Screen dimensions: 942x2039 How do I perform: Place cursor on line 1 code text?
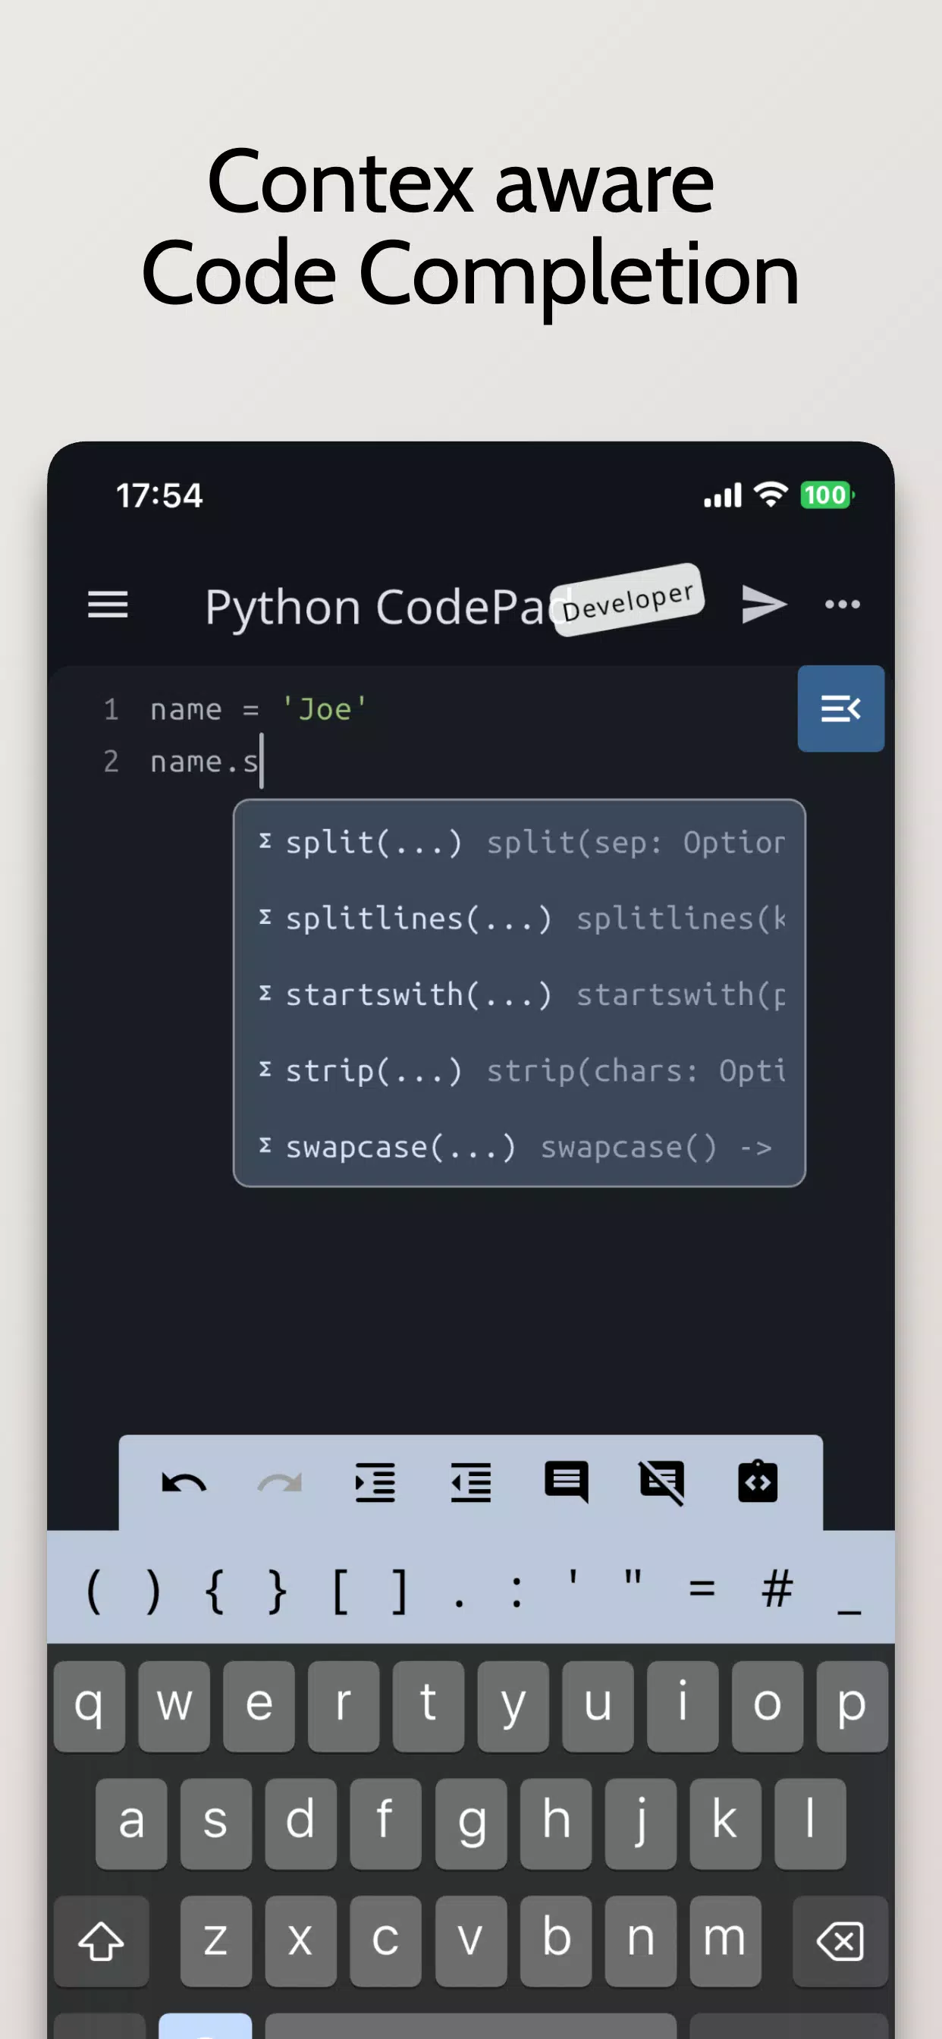[x=258, y=709]
